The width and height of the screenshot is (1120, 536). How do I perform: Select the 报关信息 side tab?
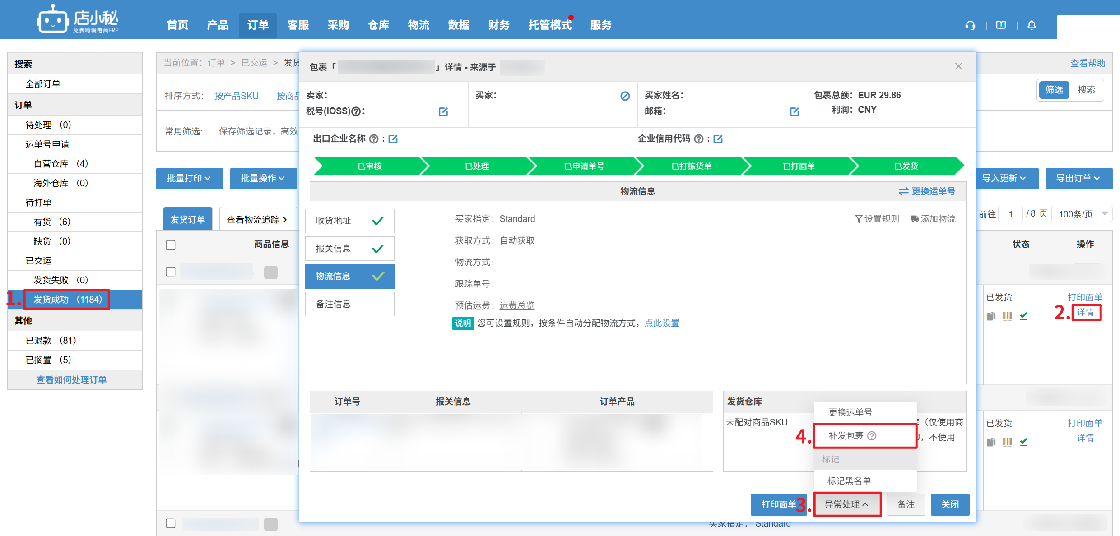349,249
